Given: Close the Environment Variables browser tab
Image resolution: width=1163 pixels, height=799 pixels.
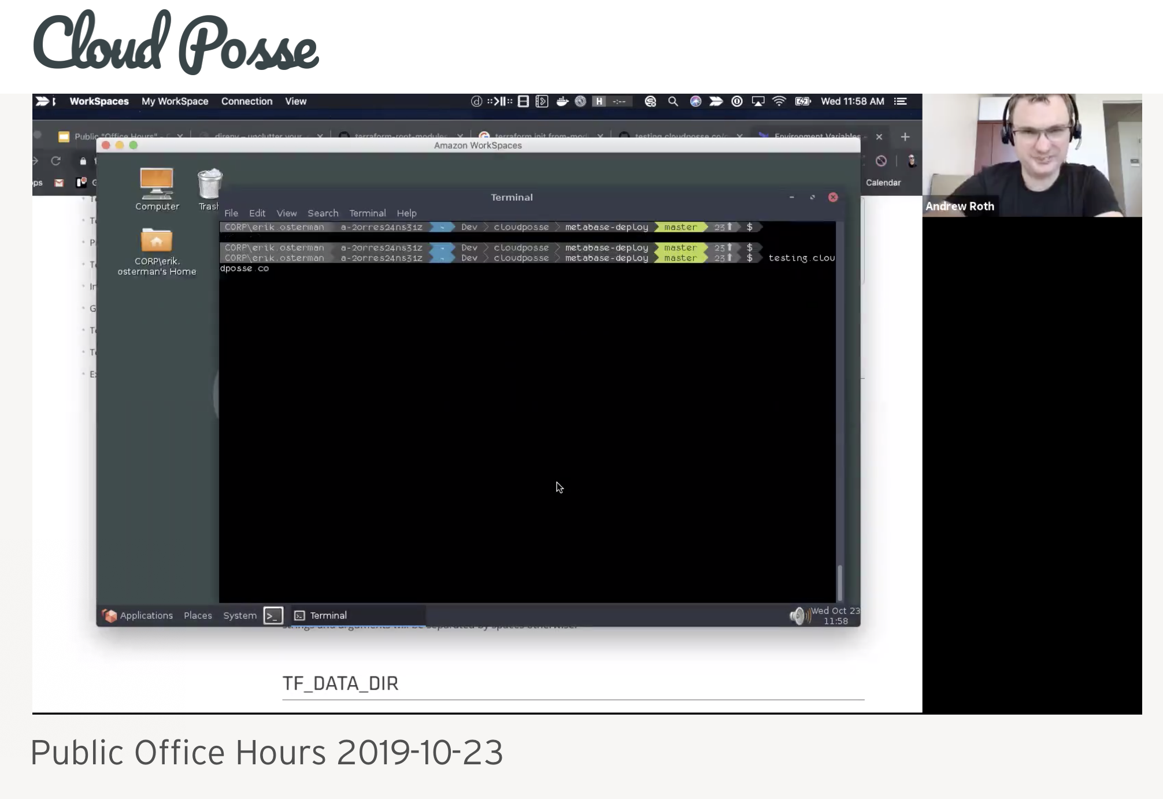Looking at the screenshot, I should click(879, 136).
